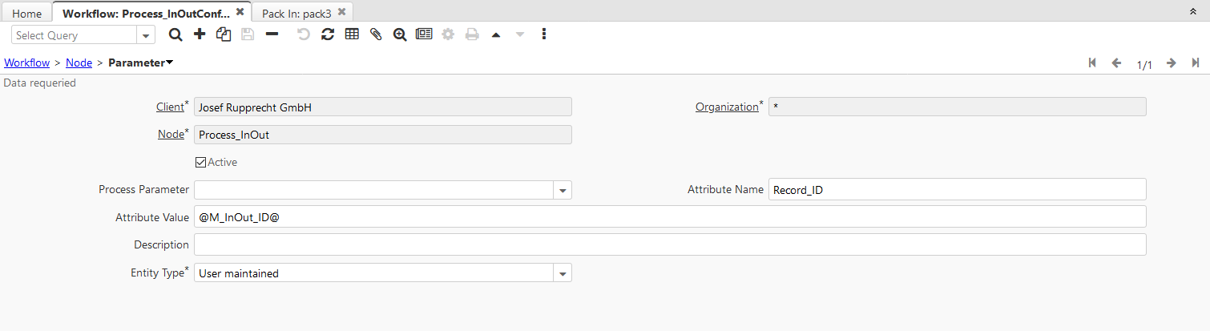This screenshot has width=1210, height=331.
Task: Go to Workflow breadcrumb link
Action: point(26,63)
